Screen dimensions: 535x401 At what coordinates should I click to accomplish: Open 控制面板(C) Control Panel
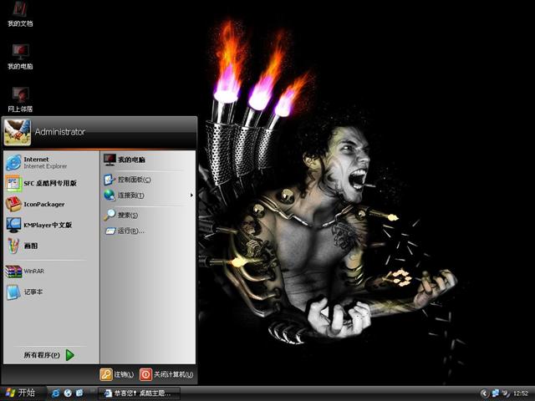[134, 180]
